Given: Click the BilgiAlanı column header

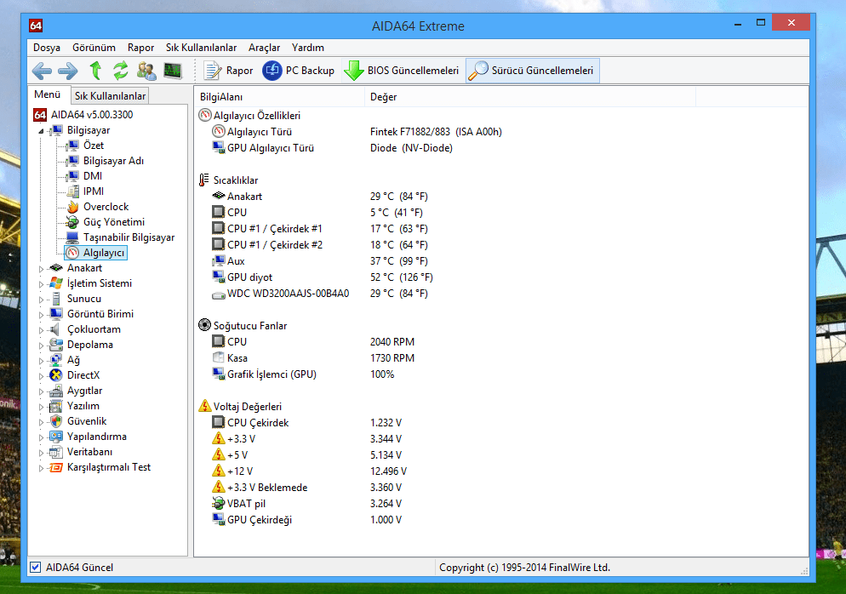Looking at the screenshot, I should [279, 97].
